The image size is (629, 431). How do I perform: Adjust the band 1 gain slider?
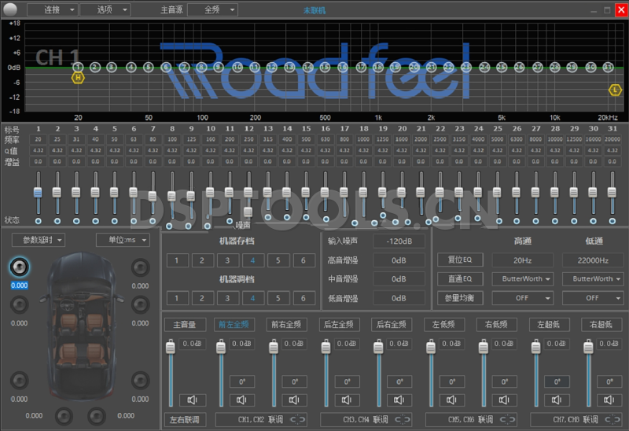38,192
